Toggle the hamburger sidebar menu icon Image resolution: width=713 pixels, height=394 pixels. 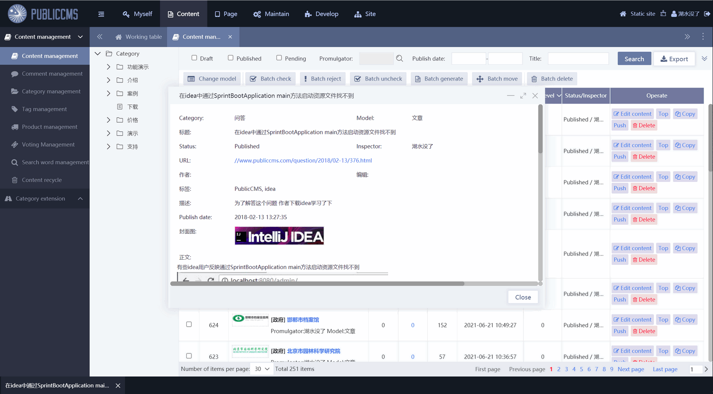(x=101, y=14)
